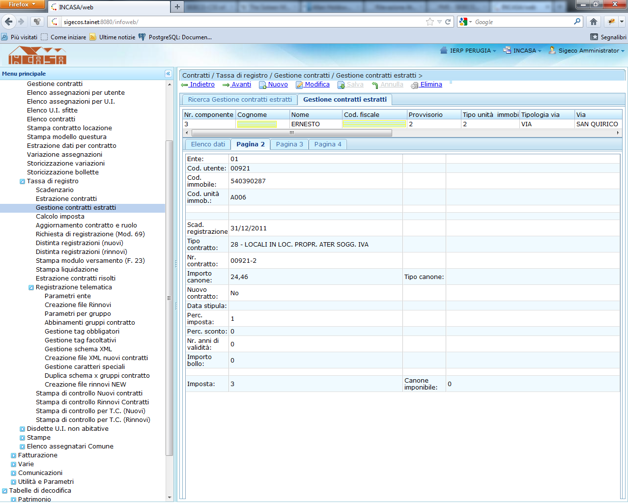Click the Modifica link
The height and width of the screenshot is (503, 628).
tap(317, 84)
